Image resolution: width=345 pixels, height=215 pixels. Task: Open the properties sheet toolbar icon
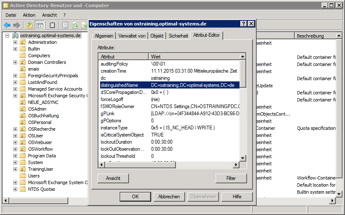click(x=65, y=25)
